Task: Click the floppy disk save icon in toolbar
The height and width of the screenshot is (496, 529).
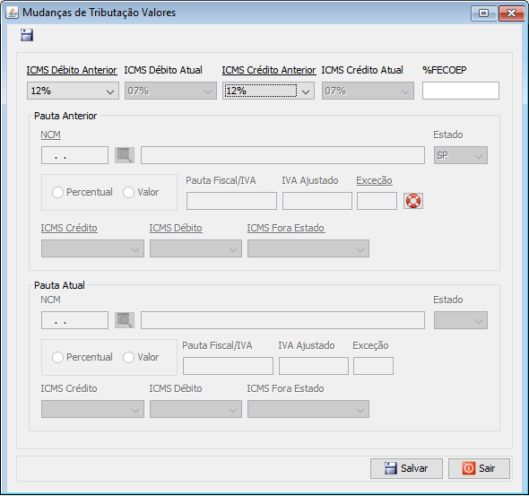Action: coord(27,35)
